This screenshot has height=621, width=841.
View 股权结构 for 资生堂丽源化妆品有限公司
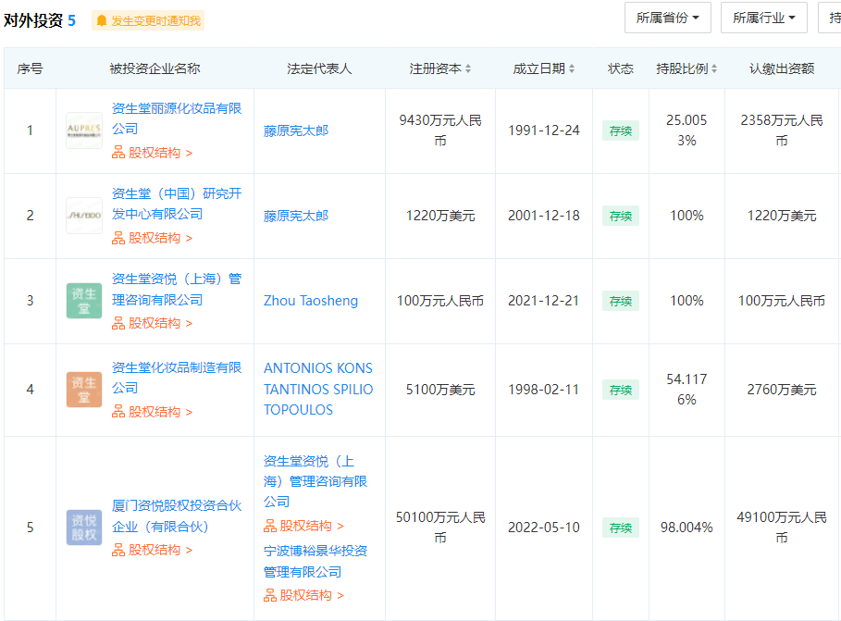coord(152,153)
